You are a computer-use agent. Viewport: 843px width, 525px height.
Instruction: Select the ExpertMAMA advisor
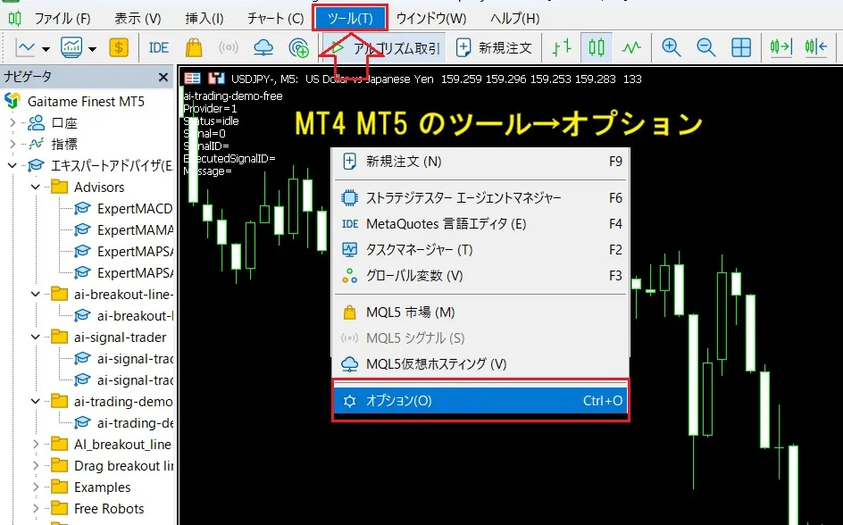[135, 230]
